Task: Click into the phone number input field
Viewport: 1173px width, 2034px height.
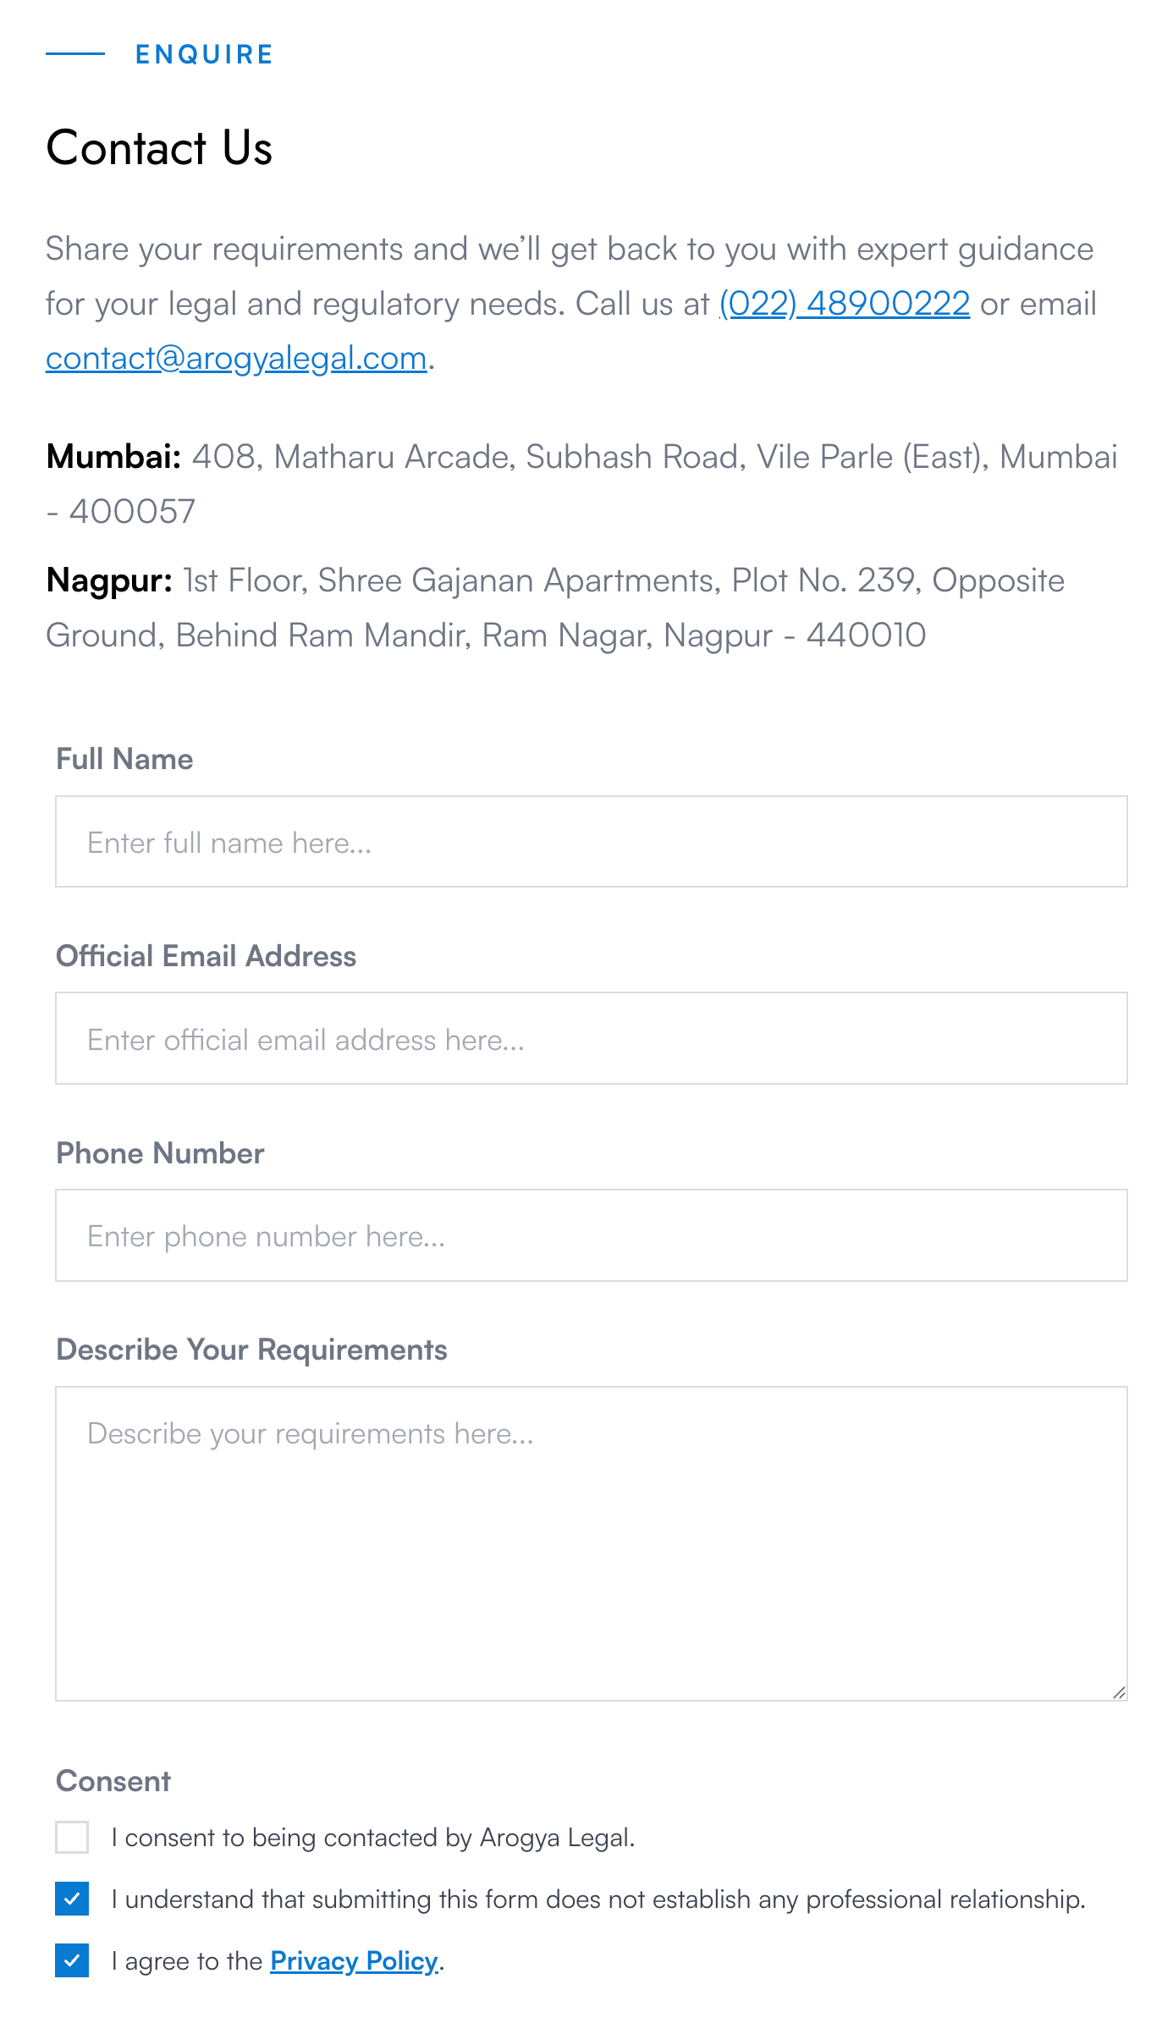Action: pyautogui.click(x=592, y=1236)
